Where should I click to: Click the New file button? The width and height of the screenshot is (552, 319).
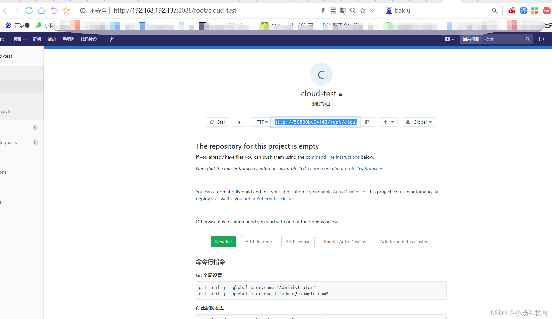(x=223, y=242)
